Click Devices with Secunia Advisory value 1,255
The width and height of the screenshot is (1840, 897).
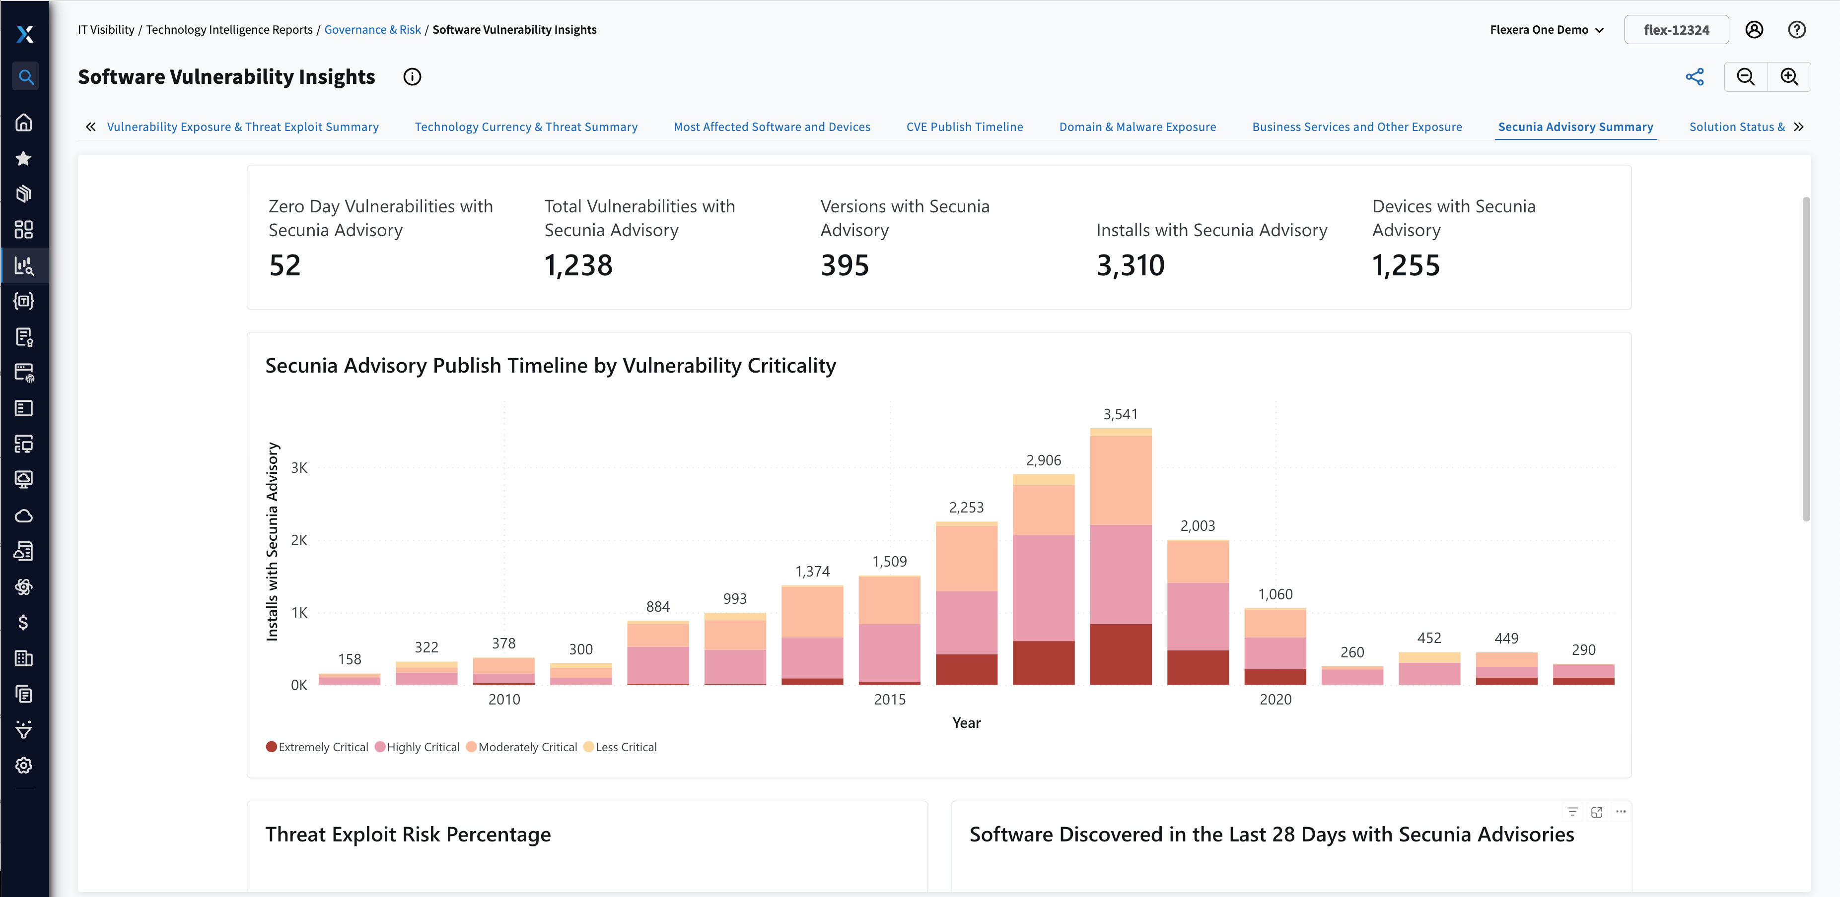(1407, 265)
